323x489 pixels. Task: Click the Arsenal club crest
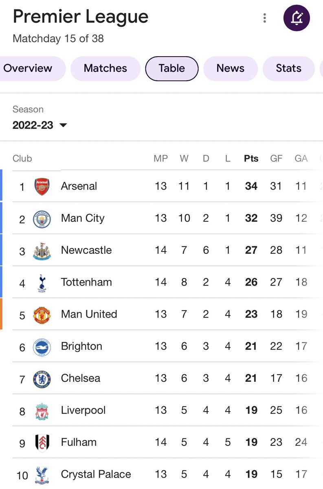(x=42, y=187)
